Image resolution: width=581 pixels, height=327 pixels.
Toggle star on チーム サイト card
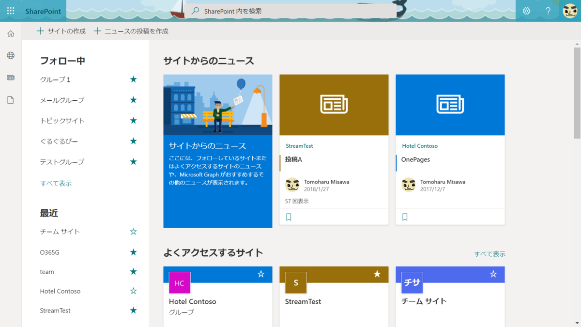click(x=493, y=274)
